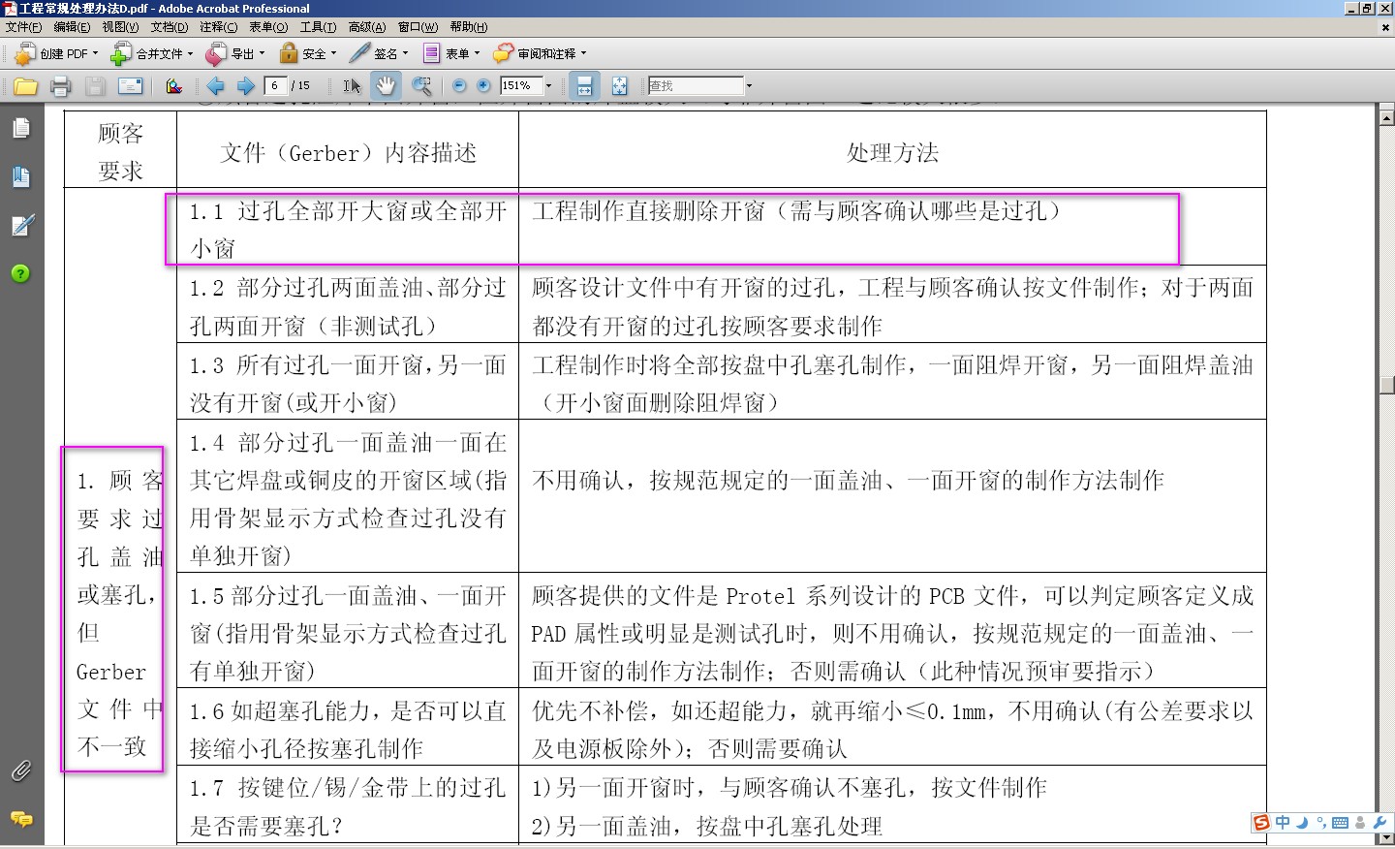Open the Pages panel in sidebar
1395x849 pixels.
(21, 128)
